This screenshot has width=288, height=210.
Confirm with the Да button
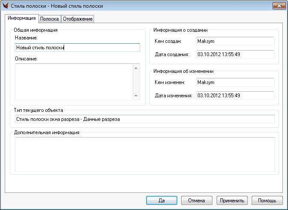pos(162,200)
